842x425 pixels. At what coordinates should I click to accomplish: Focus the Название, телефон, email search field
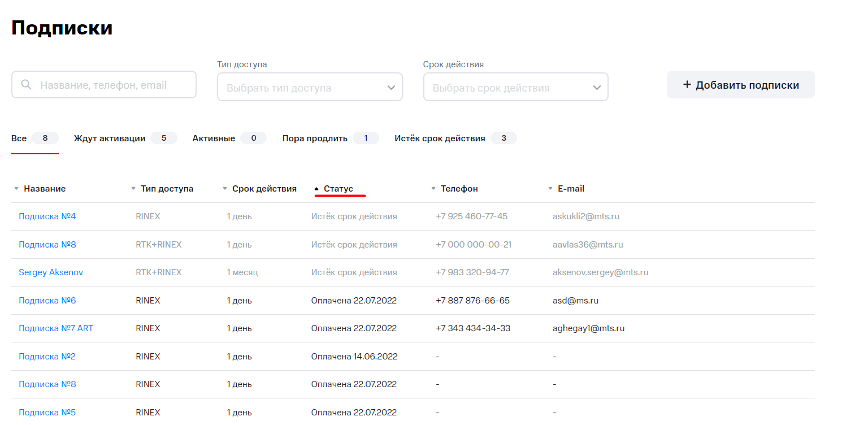104,85
